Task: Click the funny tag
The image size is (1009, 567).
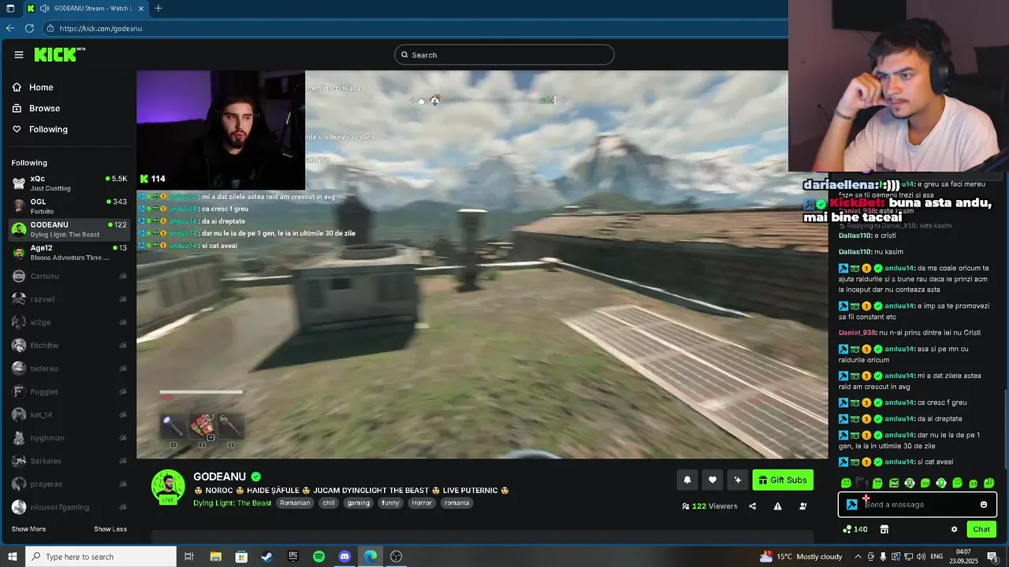Action: click(x=390, y=502)
